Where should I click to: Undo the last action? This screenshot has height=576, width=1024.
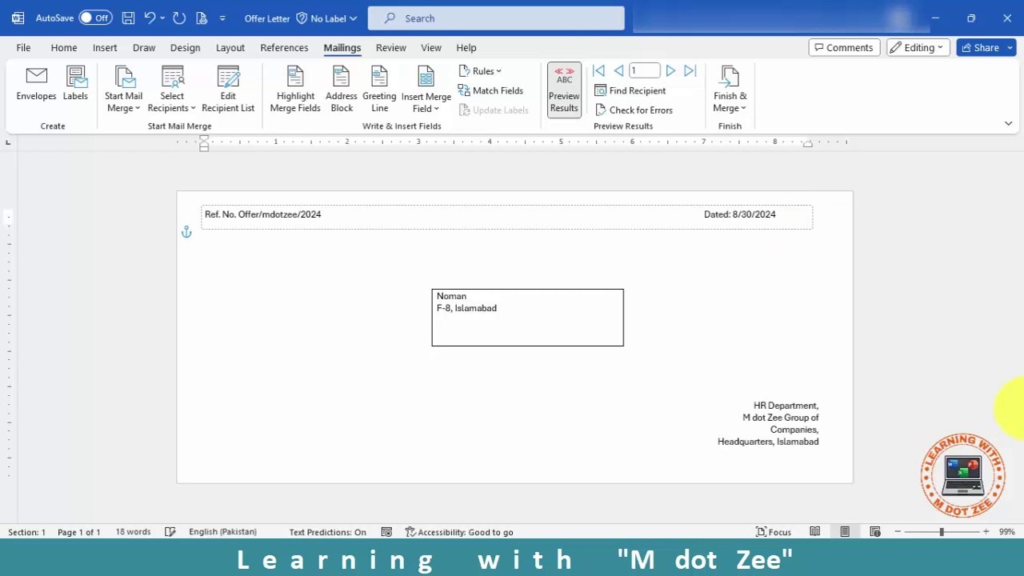[150, 18]
